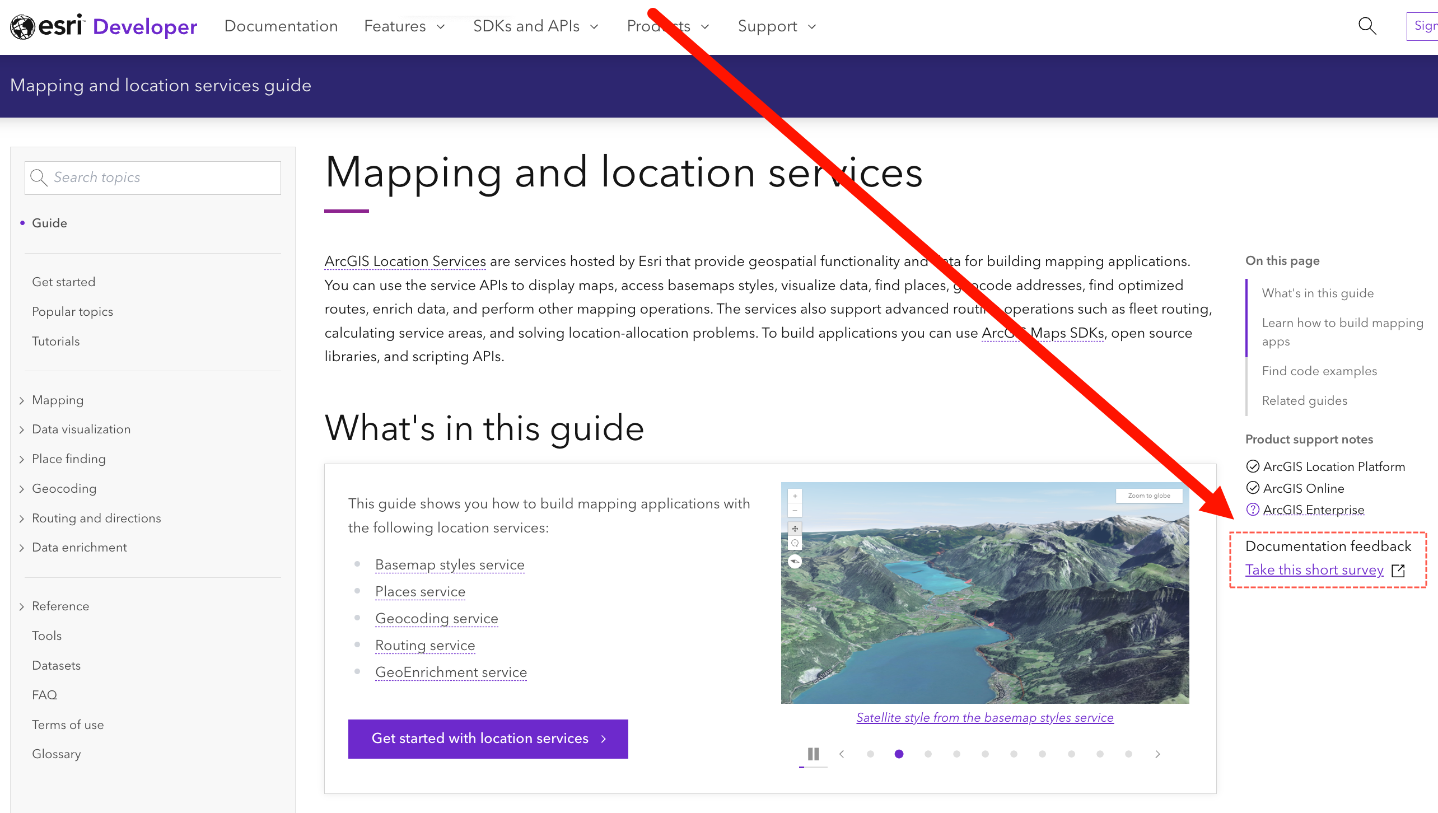Viewport: 1438px width, 813px height.
Task: Open the SDKs and APIs dropdown menu
Action: tap(535, 26)
